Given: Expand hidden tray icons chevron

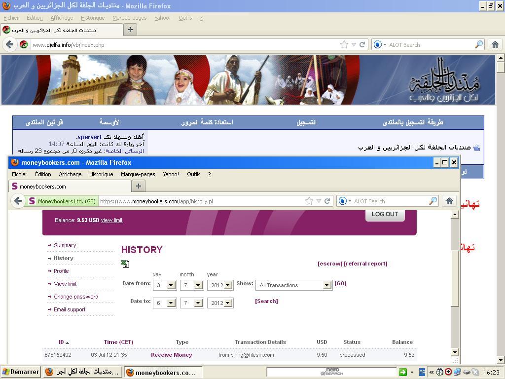Looking at the screenshot, I should (x=432, y=372).
